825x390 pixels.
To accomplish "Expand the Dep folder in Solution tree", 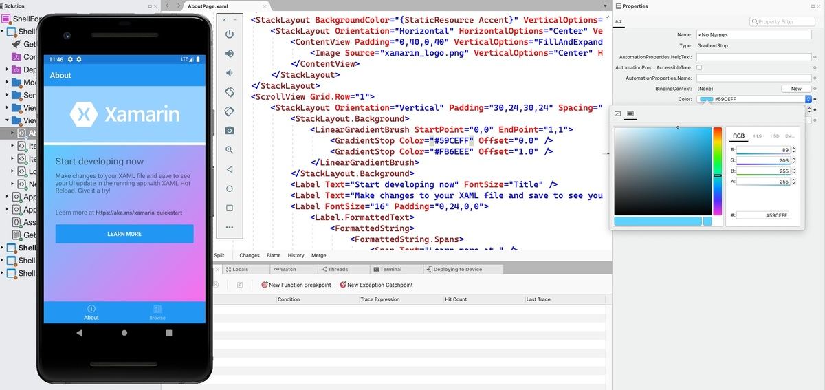I will tap(8, 69).
